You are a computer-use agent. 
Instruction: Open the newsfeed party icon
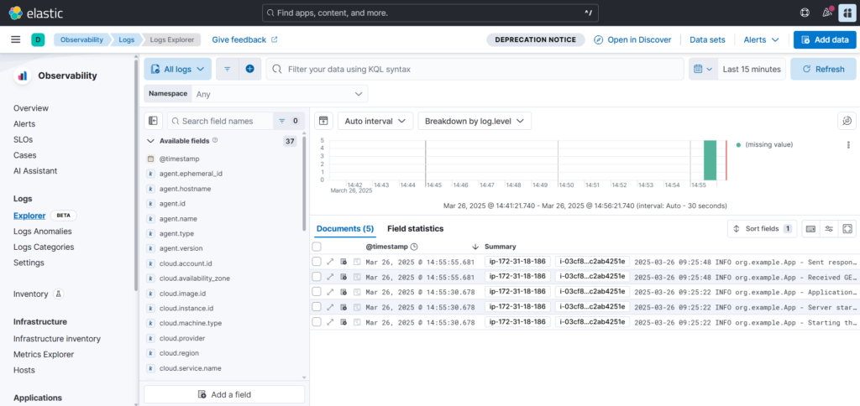coord(826,13)
